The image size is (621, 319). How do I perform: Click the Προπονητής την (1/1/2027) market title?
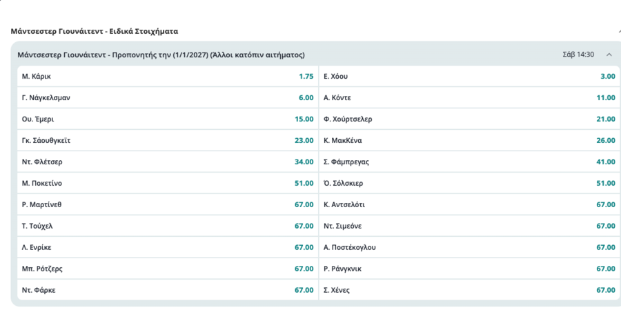point(161,55)
